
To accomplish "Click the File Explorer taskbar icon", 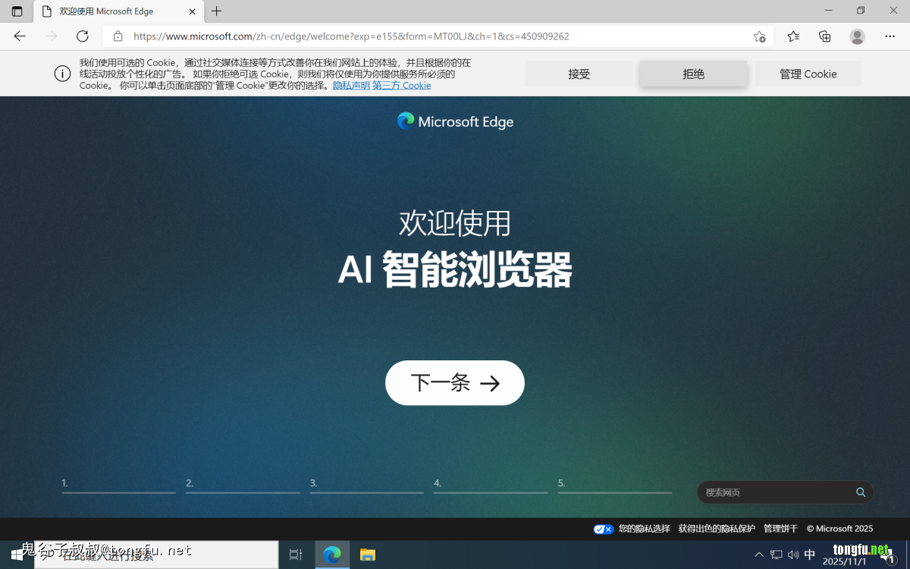I will click(x=368, y=555).
